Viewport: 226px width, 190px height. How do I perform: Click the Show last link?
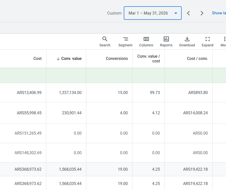click(x=219, y=13)
